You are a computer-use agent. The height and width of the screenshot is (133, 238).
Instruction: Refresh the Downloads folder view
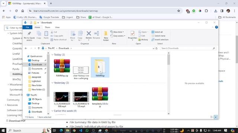[157, 48]
